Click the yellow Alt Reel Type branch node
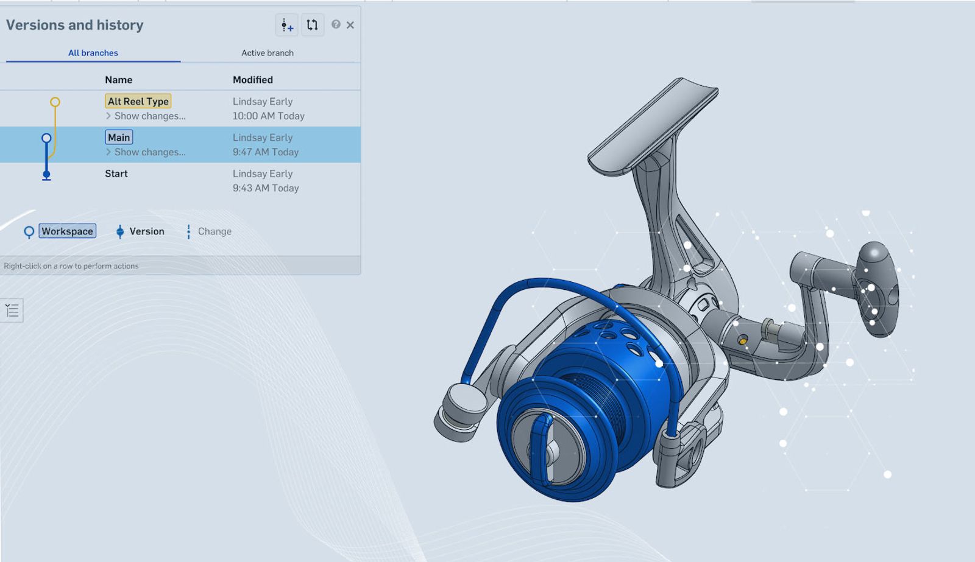Viewport: 975px width, 562px height. 55,102
